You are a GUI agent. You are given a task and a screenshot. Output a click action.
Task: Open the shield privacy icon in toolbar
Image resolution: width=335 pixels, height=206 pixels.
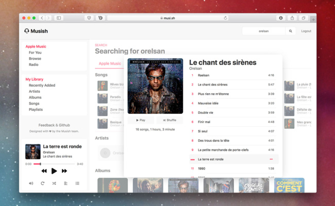click(x=89, y=18)
